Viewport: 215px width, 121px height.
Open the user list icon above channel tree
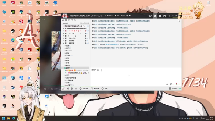click(x=63, y=20)
